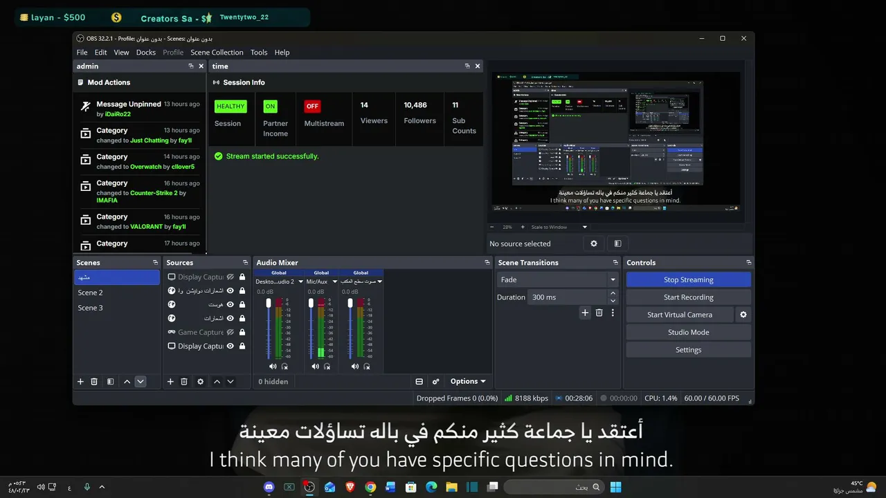886x498 pixels.
Task: Open OBS Settings button
Action: (x=688, y=350)
